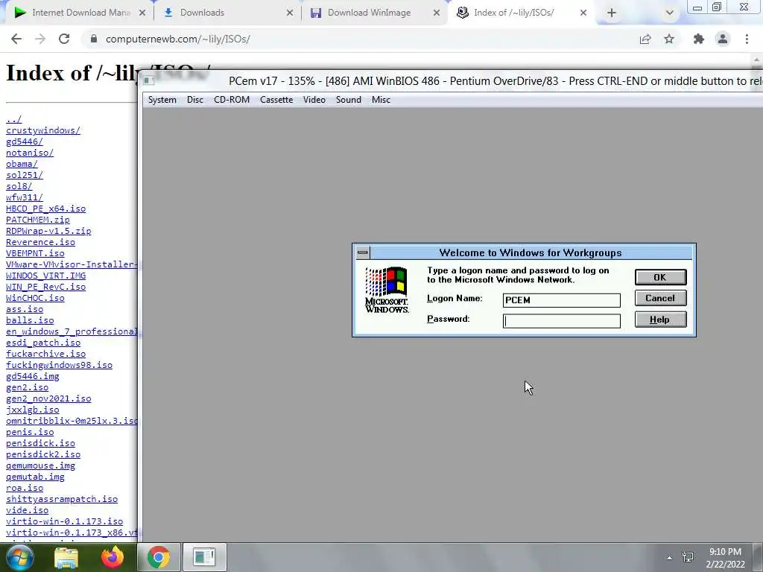The image size is (763, 572).
Task: Download RDPWrap-v1.5.zip
Action: [x=48, y=231]
